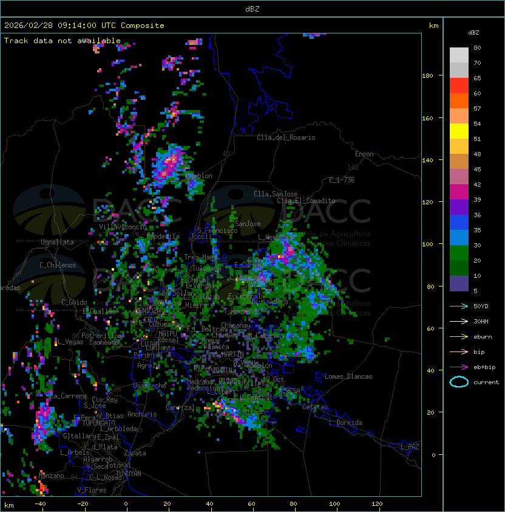Click the dBZ title at top

pyautogui.click(x=252, y=9)
